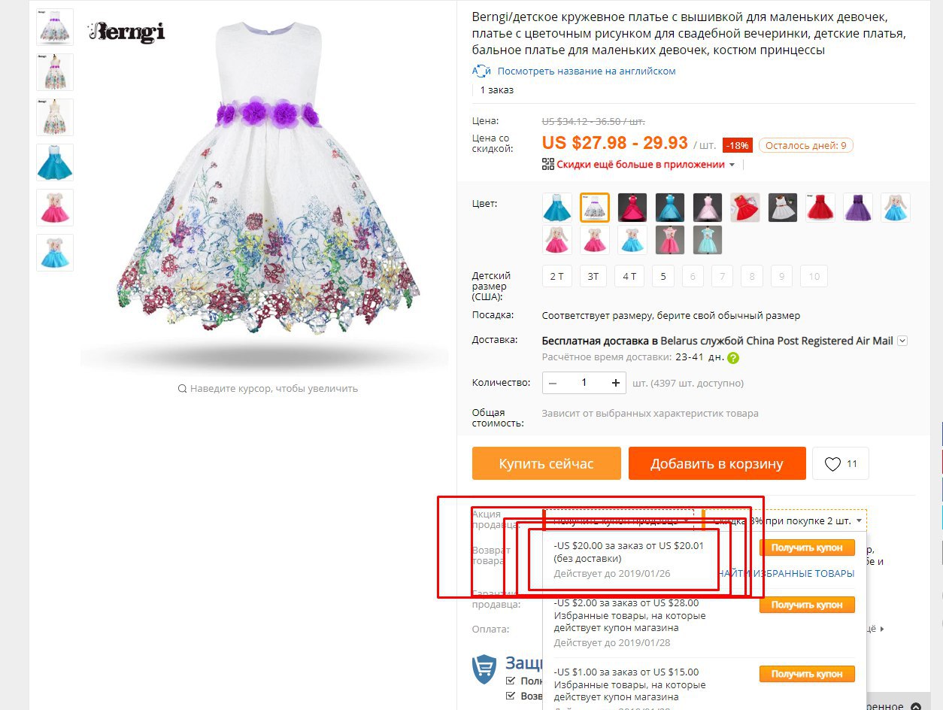943x710 pixels.
Task: Click the Добавить в корзину button
Action: (x=717, y=463)
